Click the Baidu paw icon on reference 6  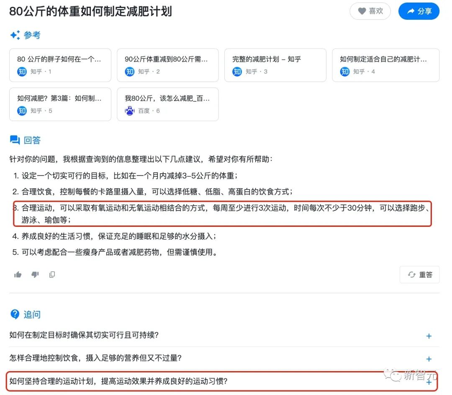click(129, 110)
